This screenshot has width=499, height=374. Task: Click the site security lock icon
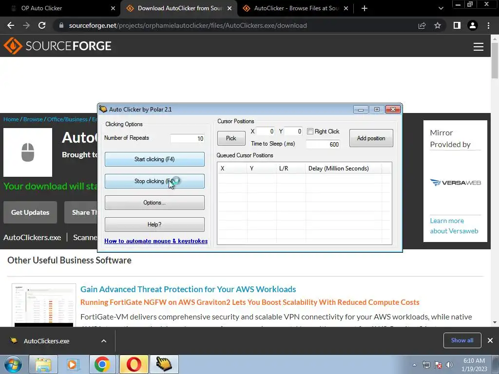point(61,25)
